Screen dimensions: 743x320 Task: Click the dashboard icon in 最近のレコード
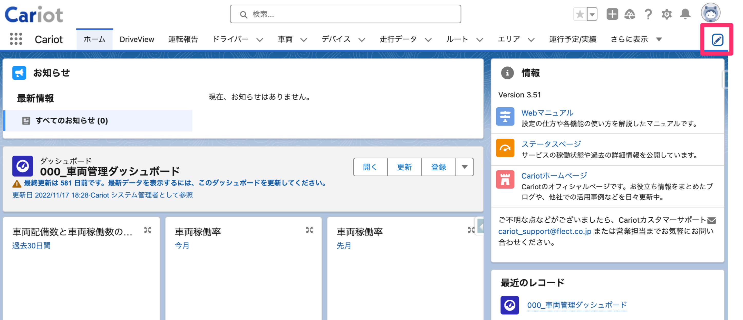pos(510,305)
